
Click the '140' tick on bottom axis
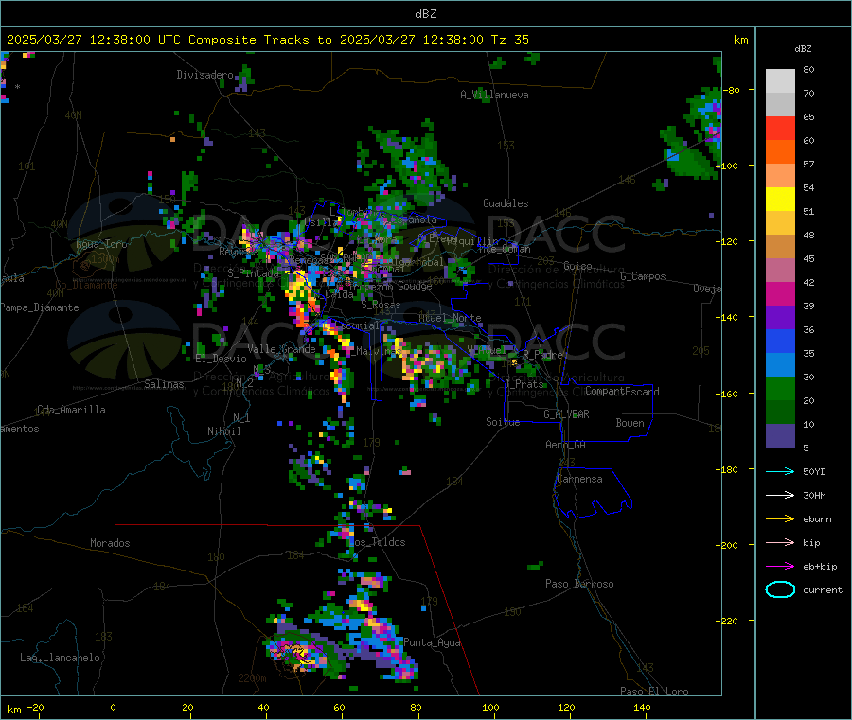click(x=642, y=707)
